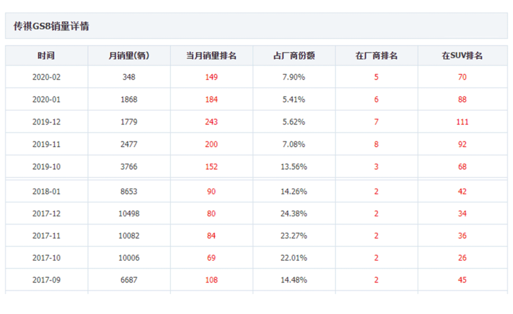The width and height of the screenshot is (513, 314).
Task: Select monthly sales value 10006
Action: (129, 258)
